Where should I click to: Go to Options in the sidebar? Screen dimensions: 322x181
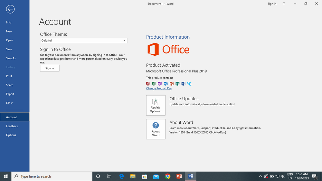pyautogui.click(x=11, y=135)
